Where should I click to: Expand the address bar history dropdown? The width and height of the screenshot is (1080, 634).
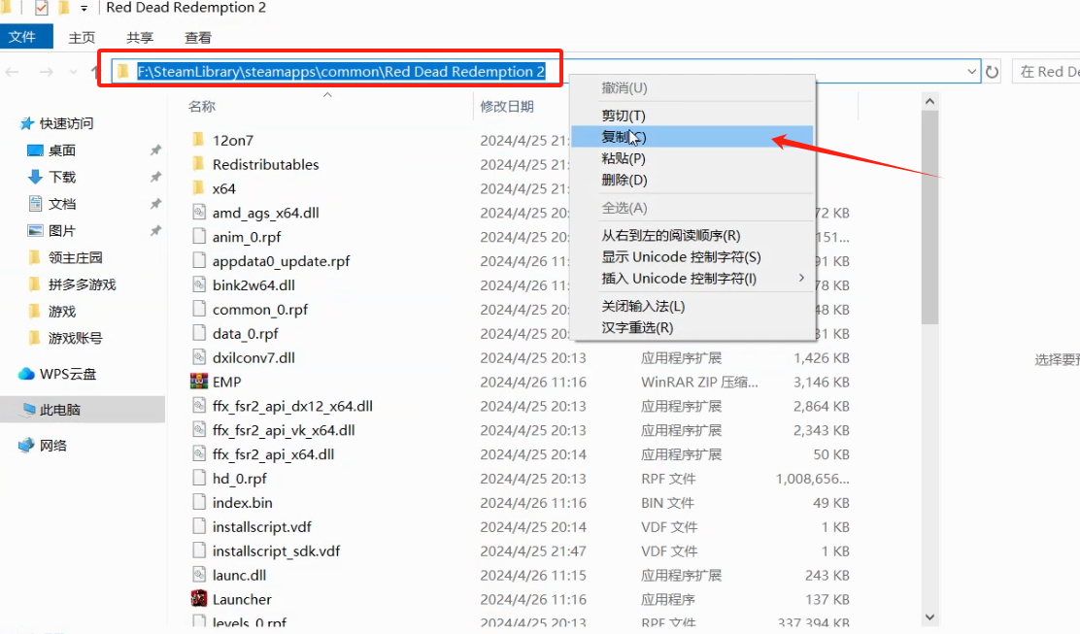click(972, 72)
